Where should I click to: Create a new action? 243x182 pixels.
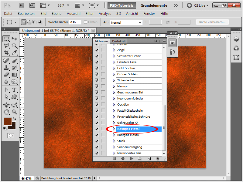[x=149, y=159]
